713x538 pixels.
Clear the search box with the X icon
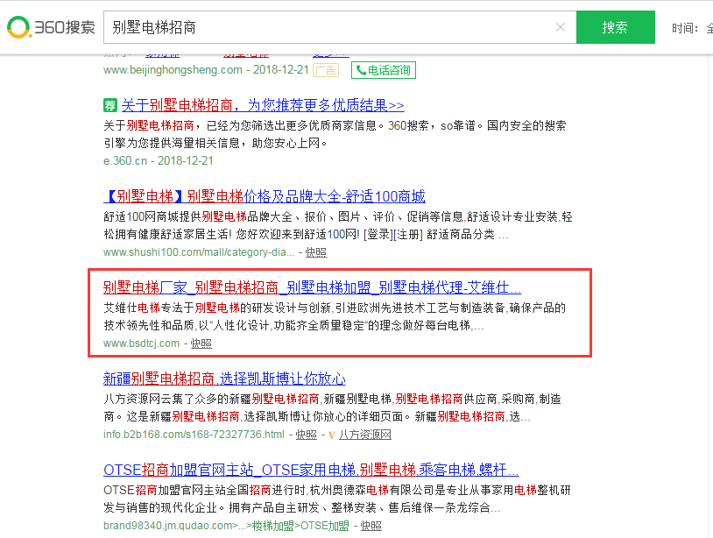[561, 27]
